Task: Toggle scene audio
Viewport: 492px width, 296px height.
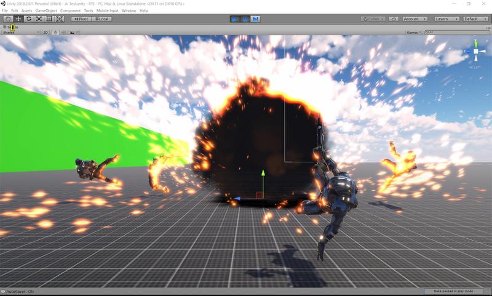Action: point(64,33)
